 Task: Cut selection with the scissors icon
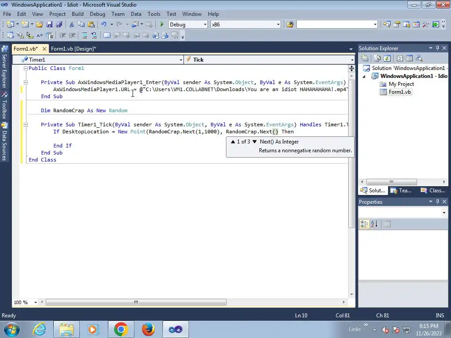click(x=72, y=25)
